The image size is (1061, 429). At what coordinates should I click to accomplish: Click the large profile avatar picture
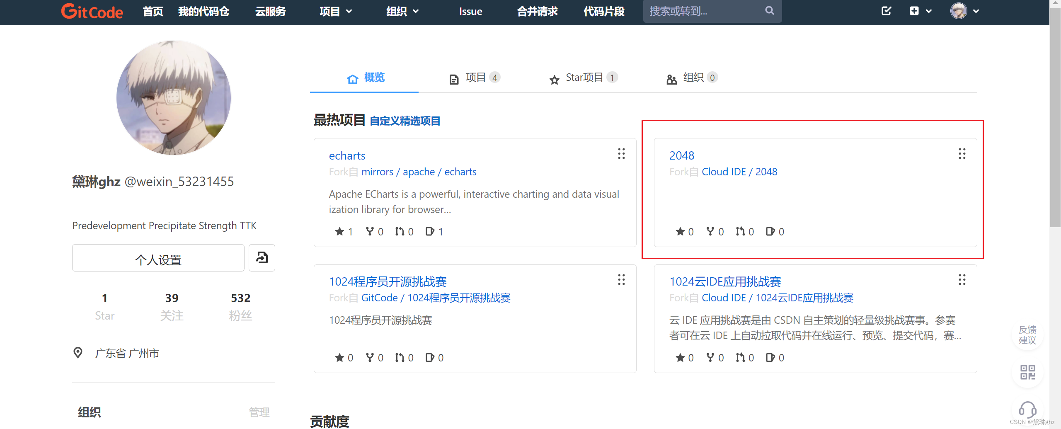(x=174, y=98)
